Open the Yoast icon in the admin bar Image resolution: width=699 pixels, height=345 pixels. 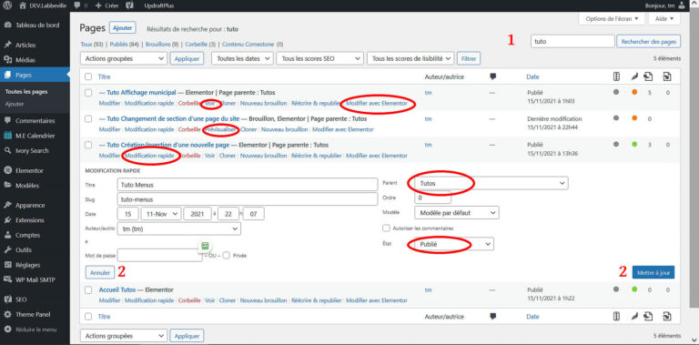tap(129, 5)
